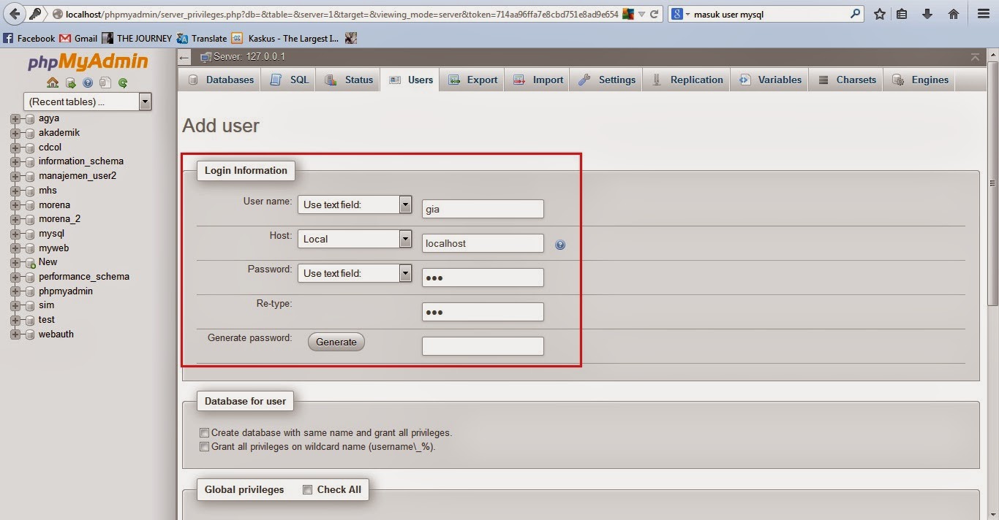Switch to the SQL tab
This screenshot has width=999, height=520.
pyautogui.click(x=290, y=80)
